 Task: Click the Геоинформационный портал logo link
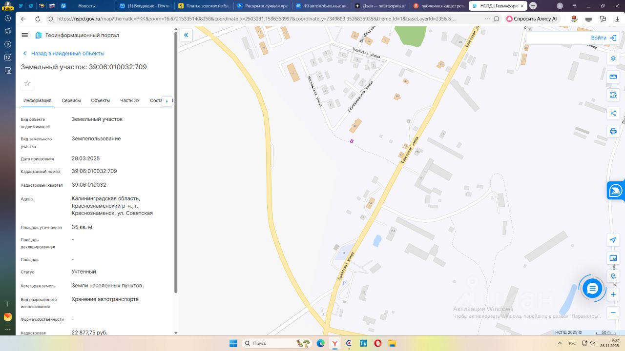[77, 35]
